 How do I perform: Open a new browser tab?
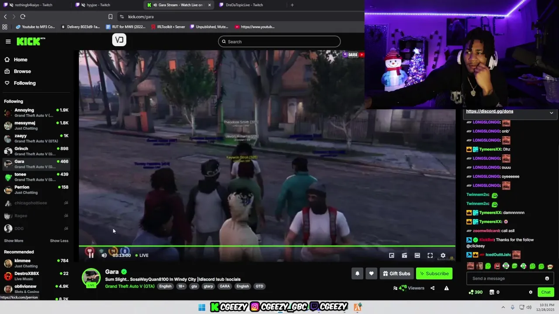(x=292, y=5)
